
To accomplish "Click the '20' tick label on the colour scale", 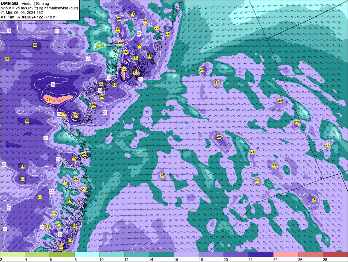I will [226, 260].
